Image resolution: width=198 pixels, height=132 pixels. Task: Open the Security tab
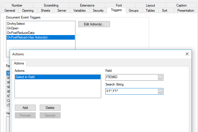click(x=98, y=11)
